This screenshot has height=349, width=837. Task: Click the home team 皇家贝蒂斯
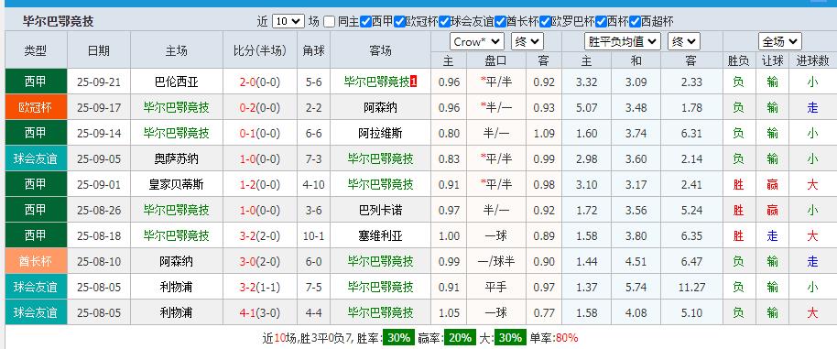pyautogui.click(x=176, y=185)
